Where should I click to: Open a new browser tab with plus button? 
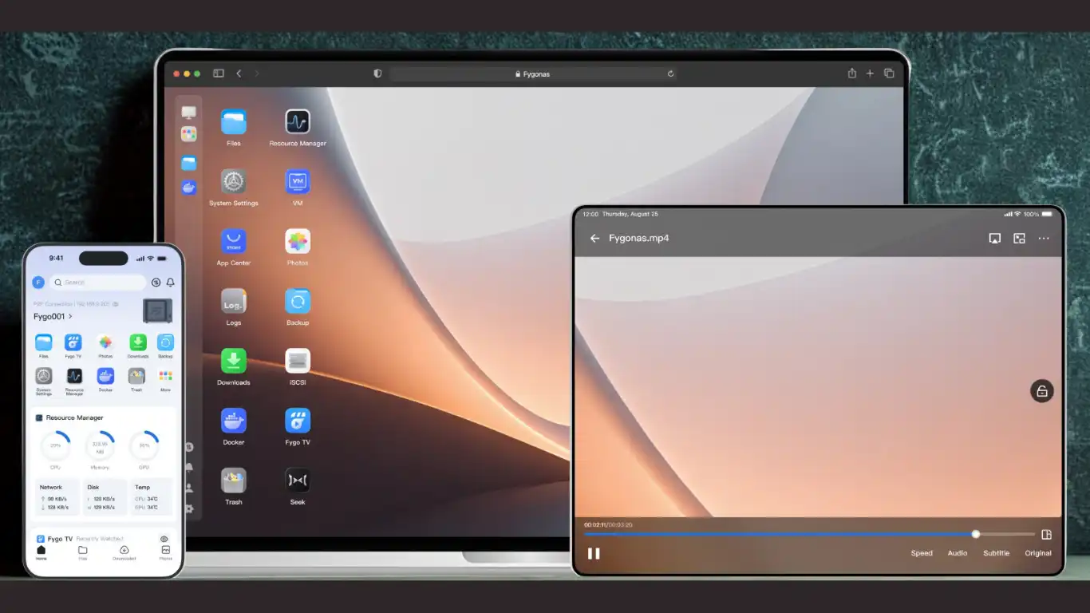click(x=870, y=73)
